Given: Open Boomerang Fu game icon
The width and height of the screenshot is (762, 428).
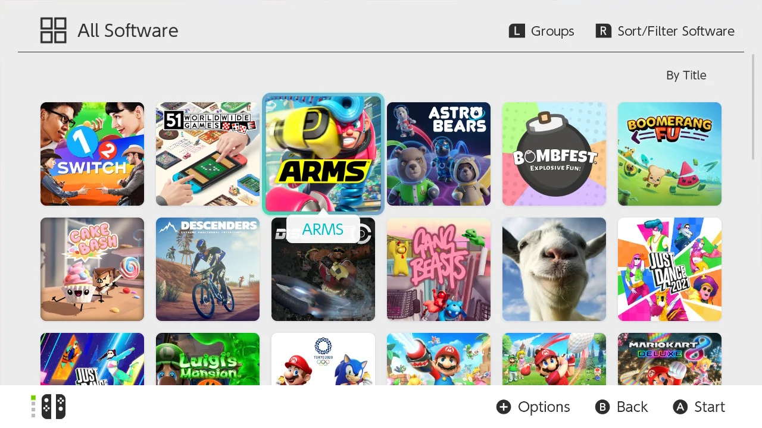Looking at the screenshot, I should click(x=670, y=154).
